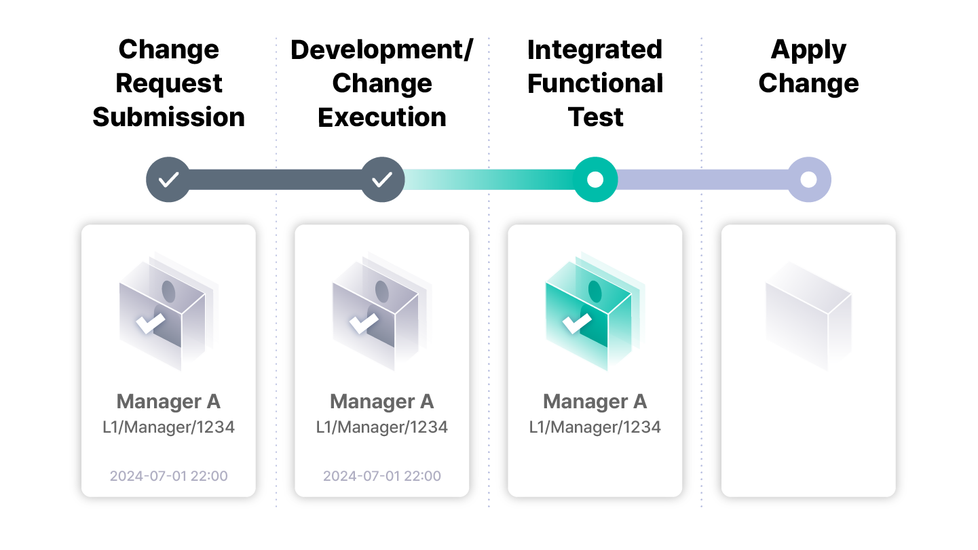Select the Change Request Submission heading

168,83
